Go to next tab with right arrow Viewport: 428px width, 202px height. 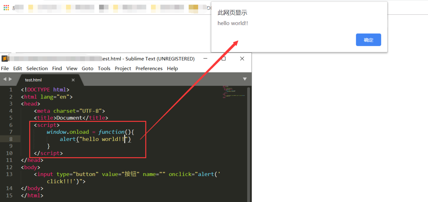click(10, 79)
